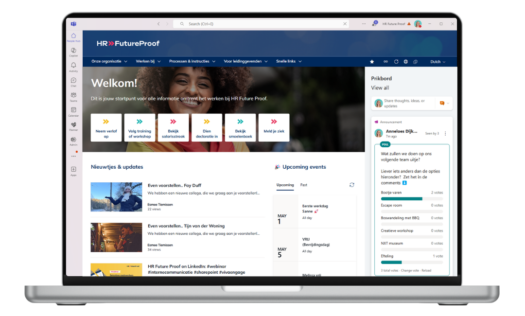Expand the Processen & instructies menu

[x=192, y=62]
